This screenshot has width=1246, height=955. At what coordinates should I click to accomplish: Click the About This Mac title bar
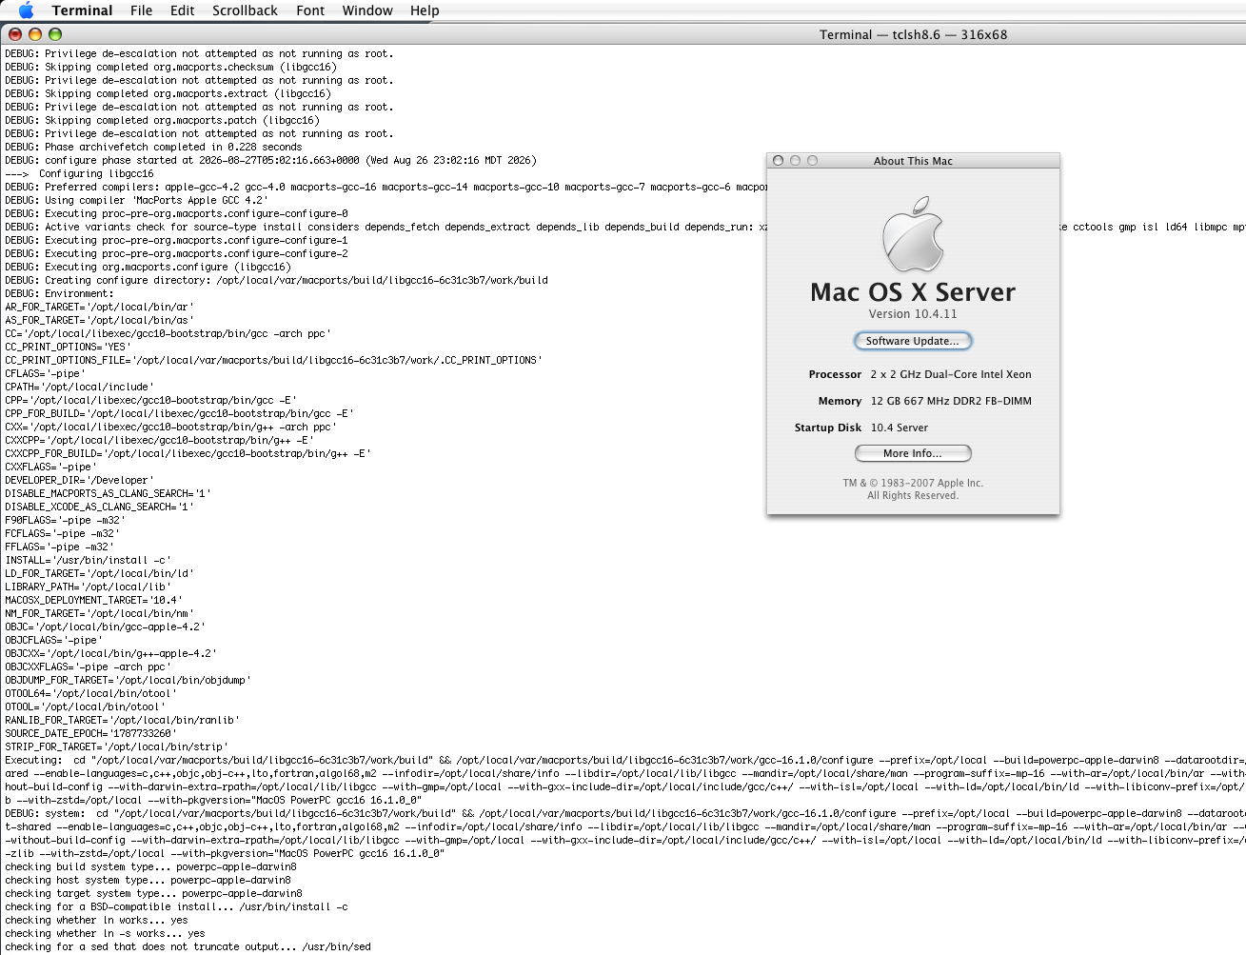coord(913,161)
